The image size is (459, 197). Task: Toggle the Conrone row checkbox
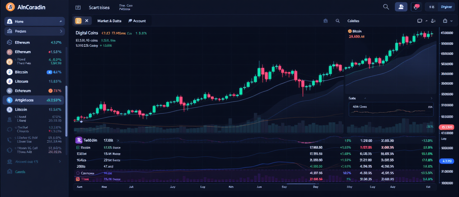pos(78,173)
